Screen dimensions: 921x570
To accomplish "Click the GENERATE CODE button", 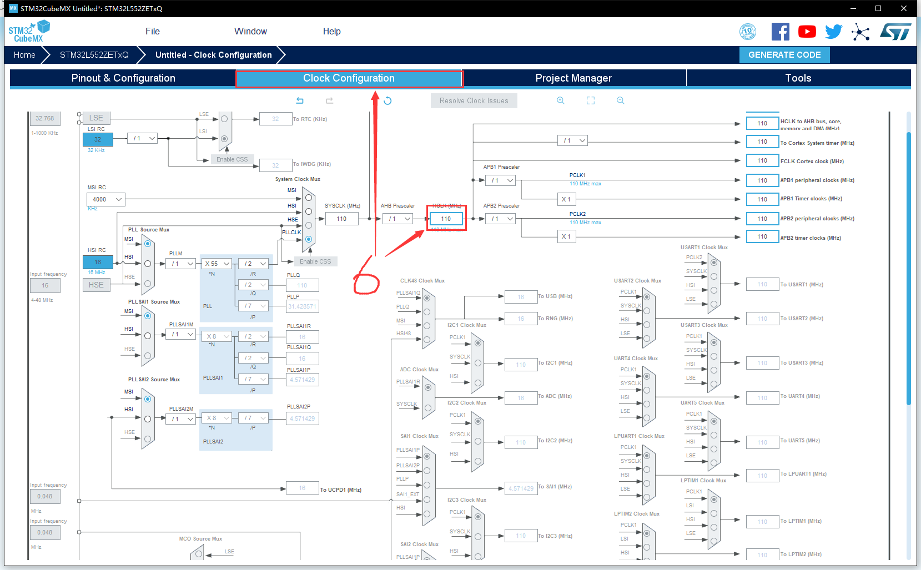I will point(784,55).
